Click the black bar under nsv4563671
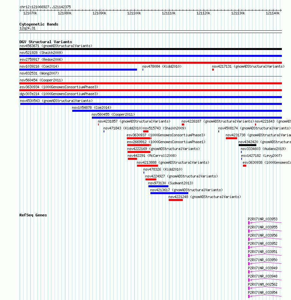Screen dimensions: 291x300 click(x=150, y=49)
